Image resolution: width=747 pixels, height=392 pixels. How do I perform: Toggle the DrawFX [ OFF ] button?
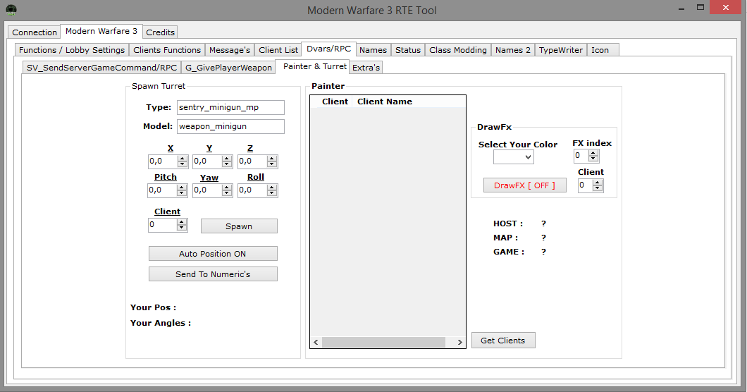[x=524, y=185]
